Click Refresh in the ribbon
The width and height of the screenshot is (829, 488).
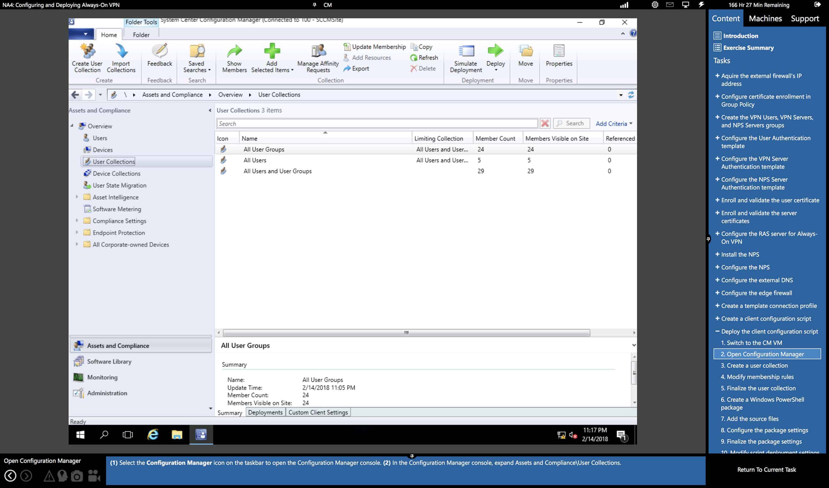424,58
